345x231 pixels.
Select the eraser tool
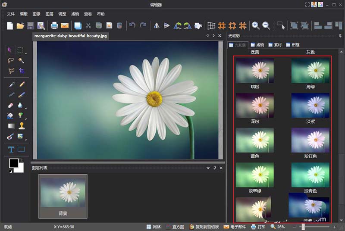point(11,105)
